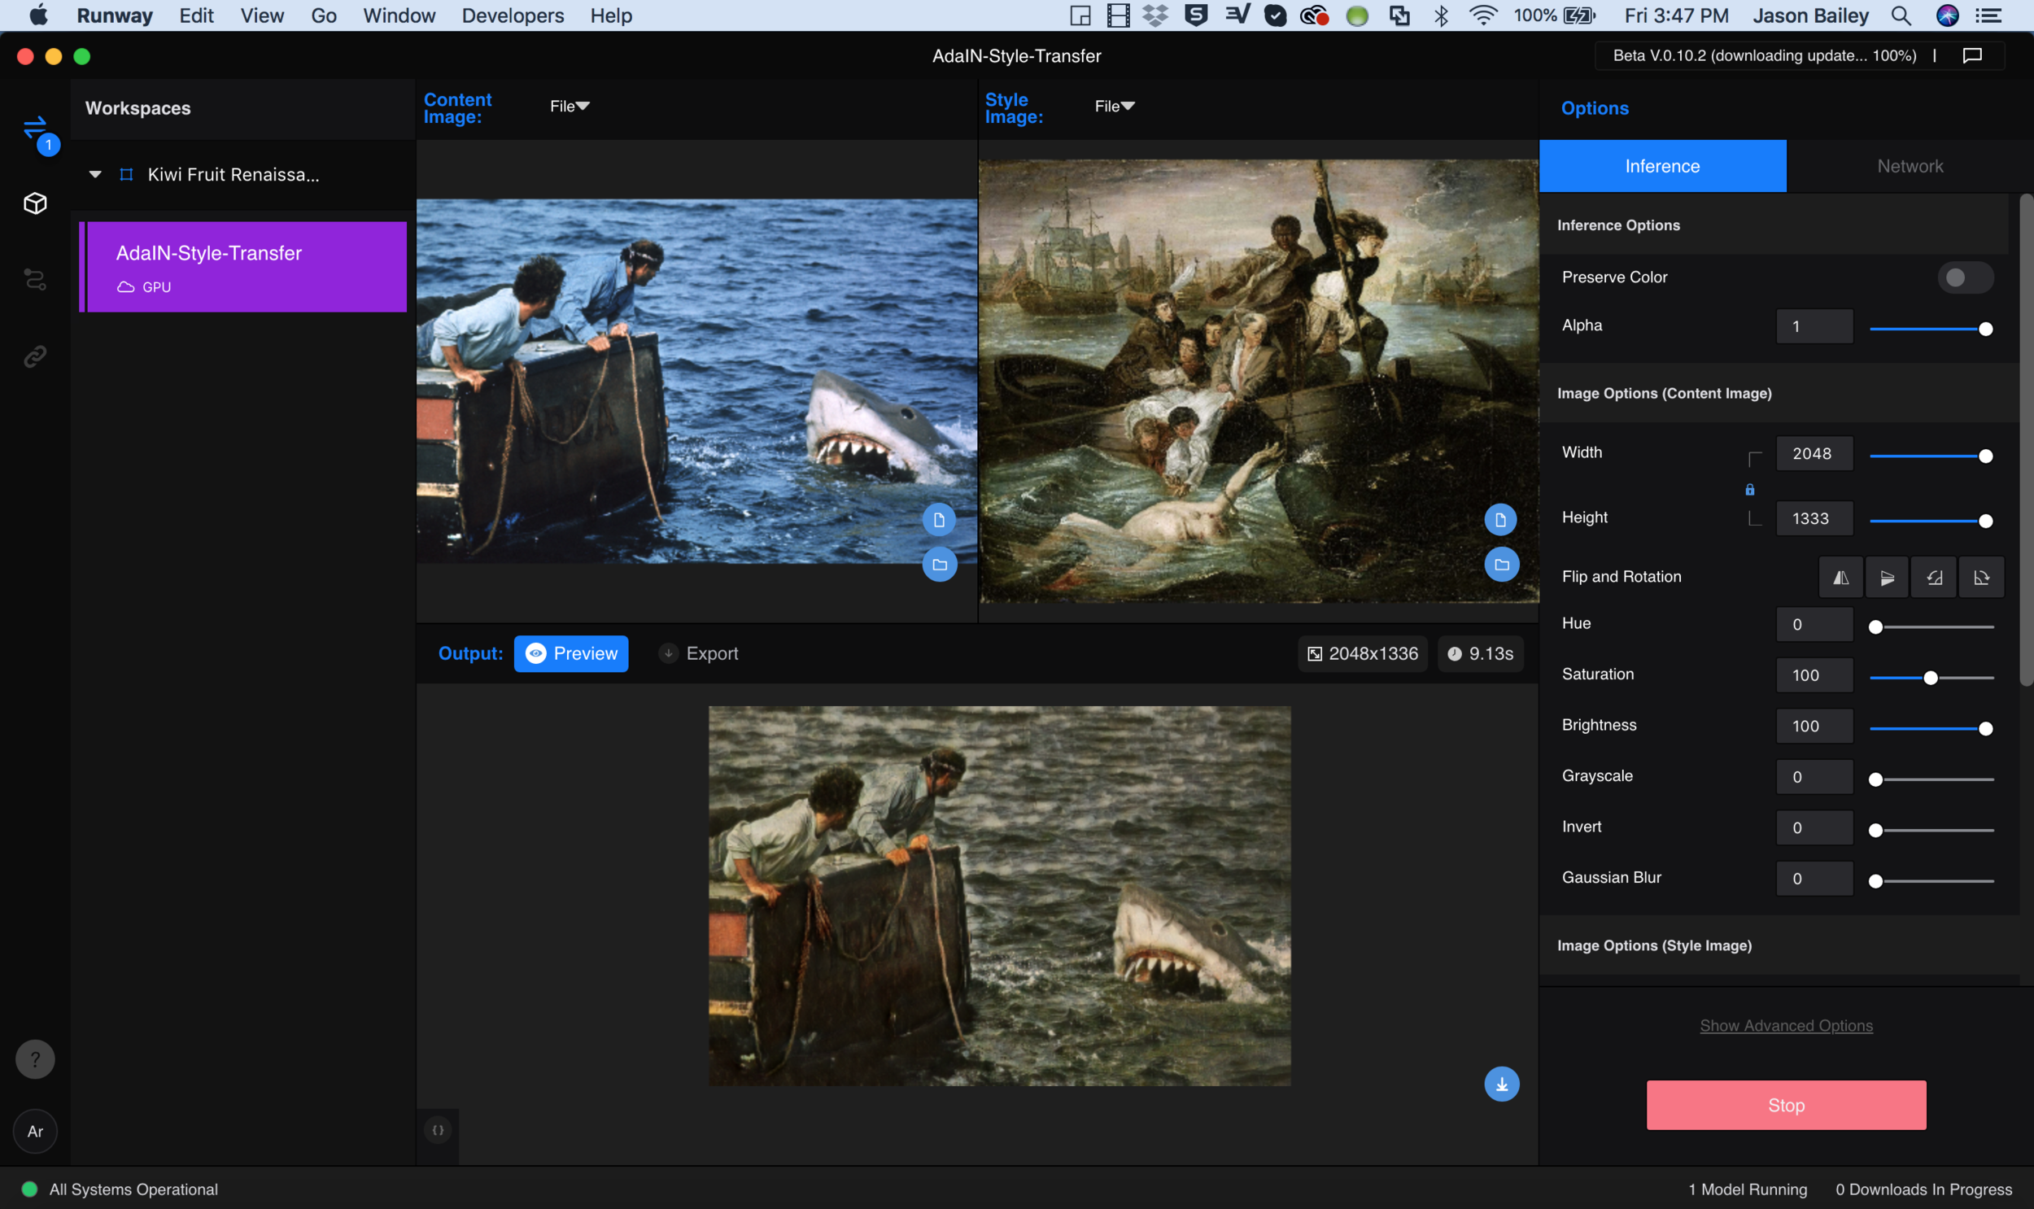Click the Alpha value field
This screenshot has height=1209, width=2034.
tap(1815, 327)
